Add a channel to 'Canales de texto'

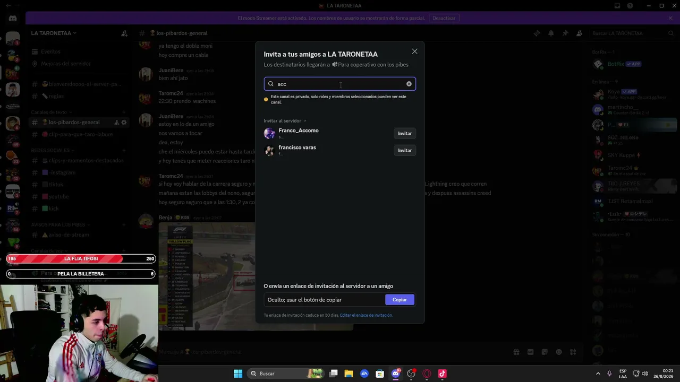[124, 112]
